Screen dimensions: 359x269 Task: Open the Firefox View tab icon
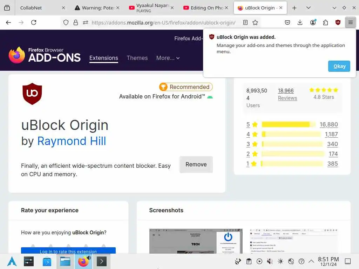7,8
